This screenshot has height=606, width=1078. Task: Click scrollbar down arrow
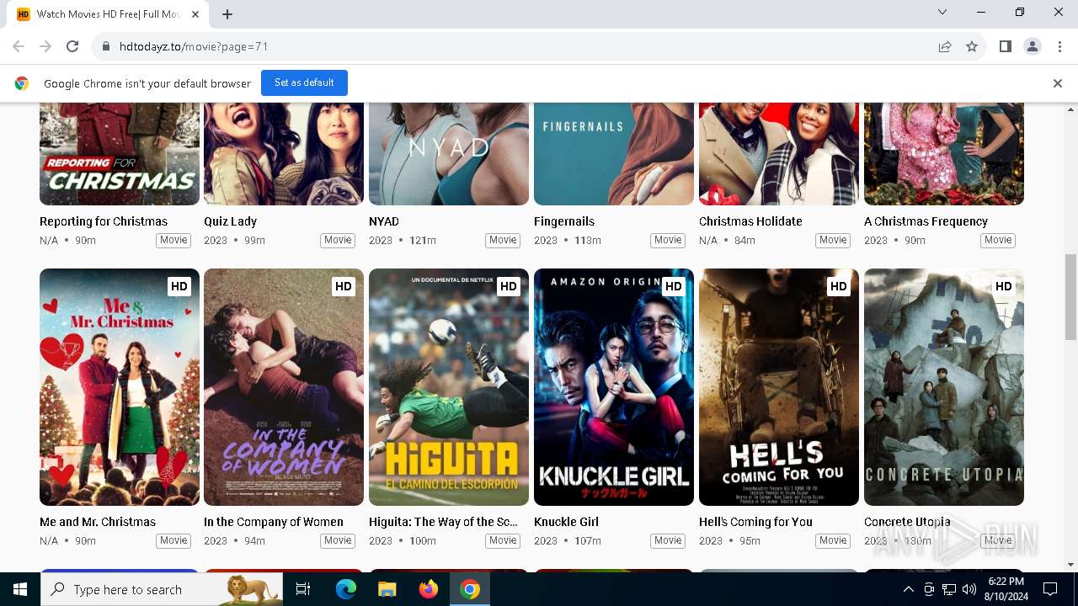point(1070,565)
